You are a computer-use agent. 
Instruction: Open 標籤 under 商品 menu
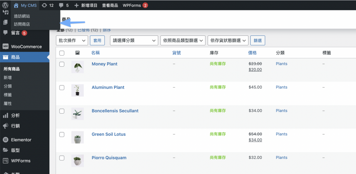tap(8, 95)
